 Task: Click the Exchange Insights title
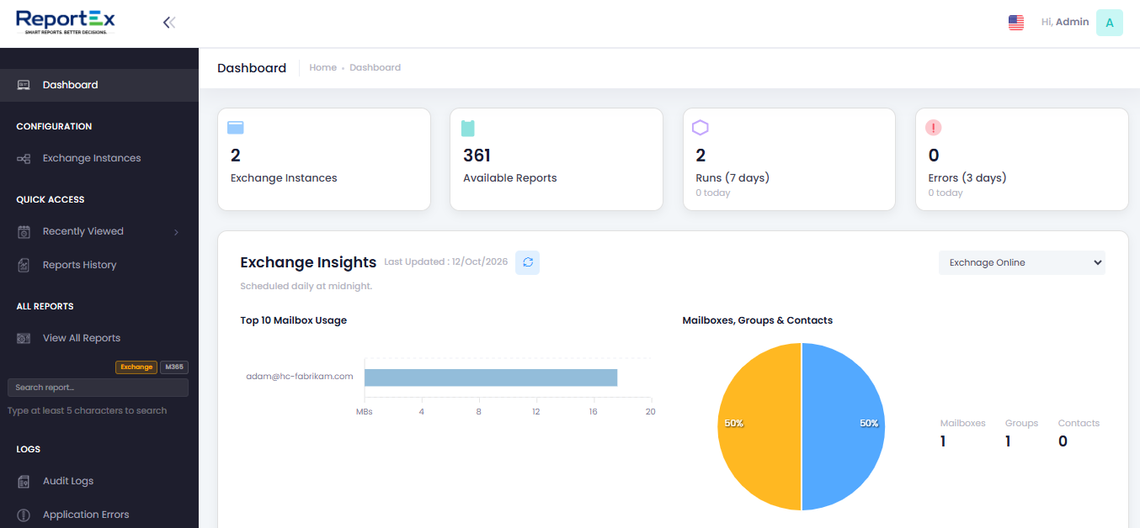[308, 262]
